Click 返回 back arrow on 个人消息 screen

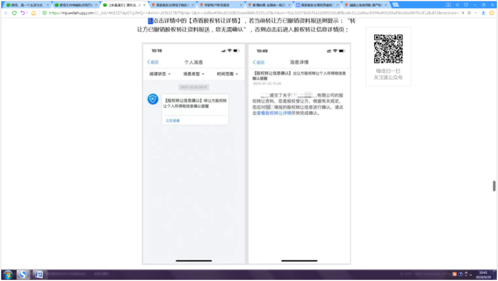[153, 62]
